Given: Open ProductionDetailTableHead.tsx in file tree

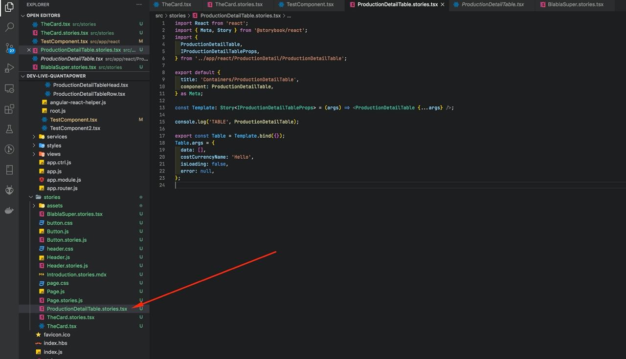Looking at the screenshot, I should pyautogui.click(x=90, y=85).
